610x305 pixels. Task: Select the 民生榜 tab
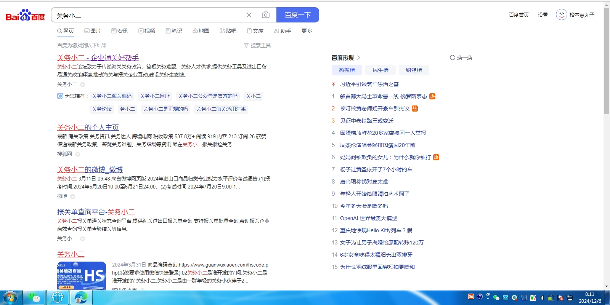tap(380, 70)
